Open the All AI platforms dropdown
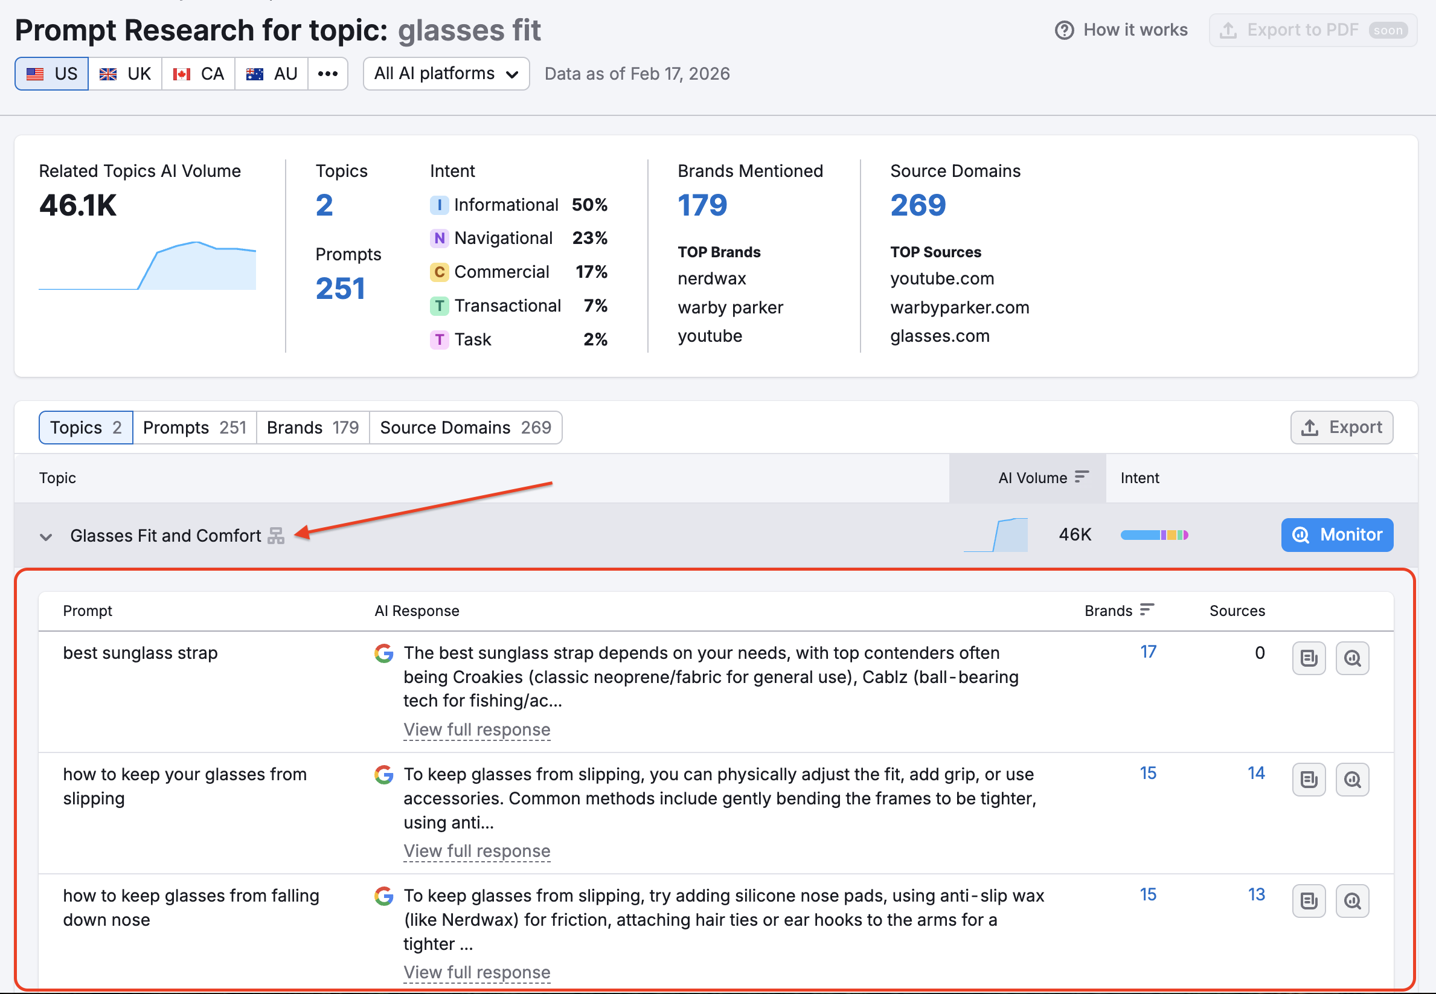 [446, 74]
